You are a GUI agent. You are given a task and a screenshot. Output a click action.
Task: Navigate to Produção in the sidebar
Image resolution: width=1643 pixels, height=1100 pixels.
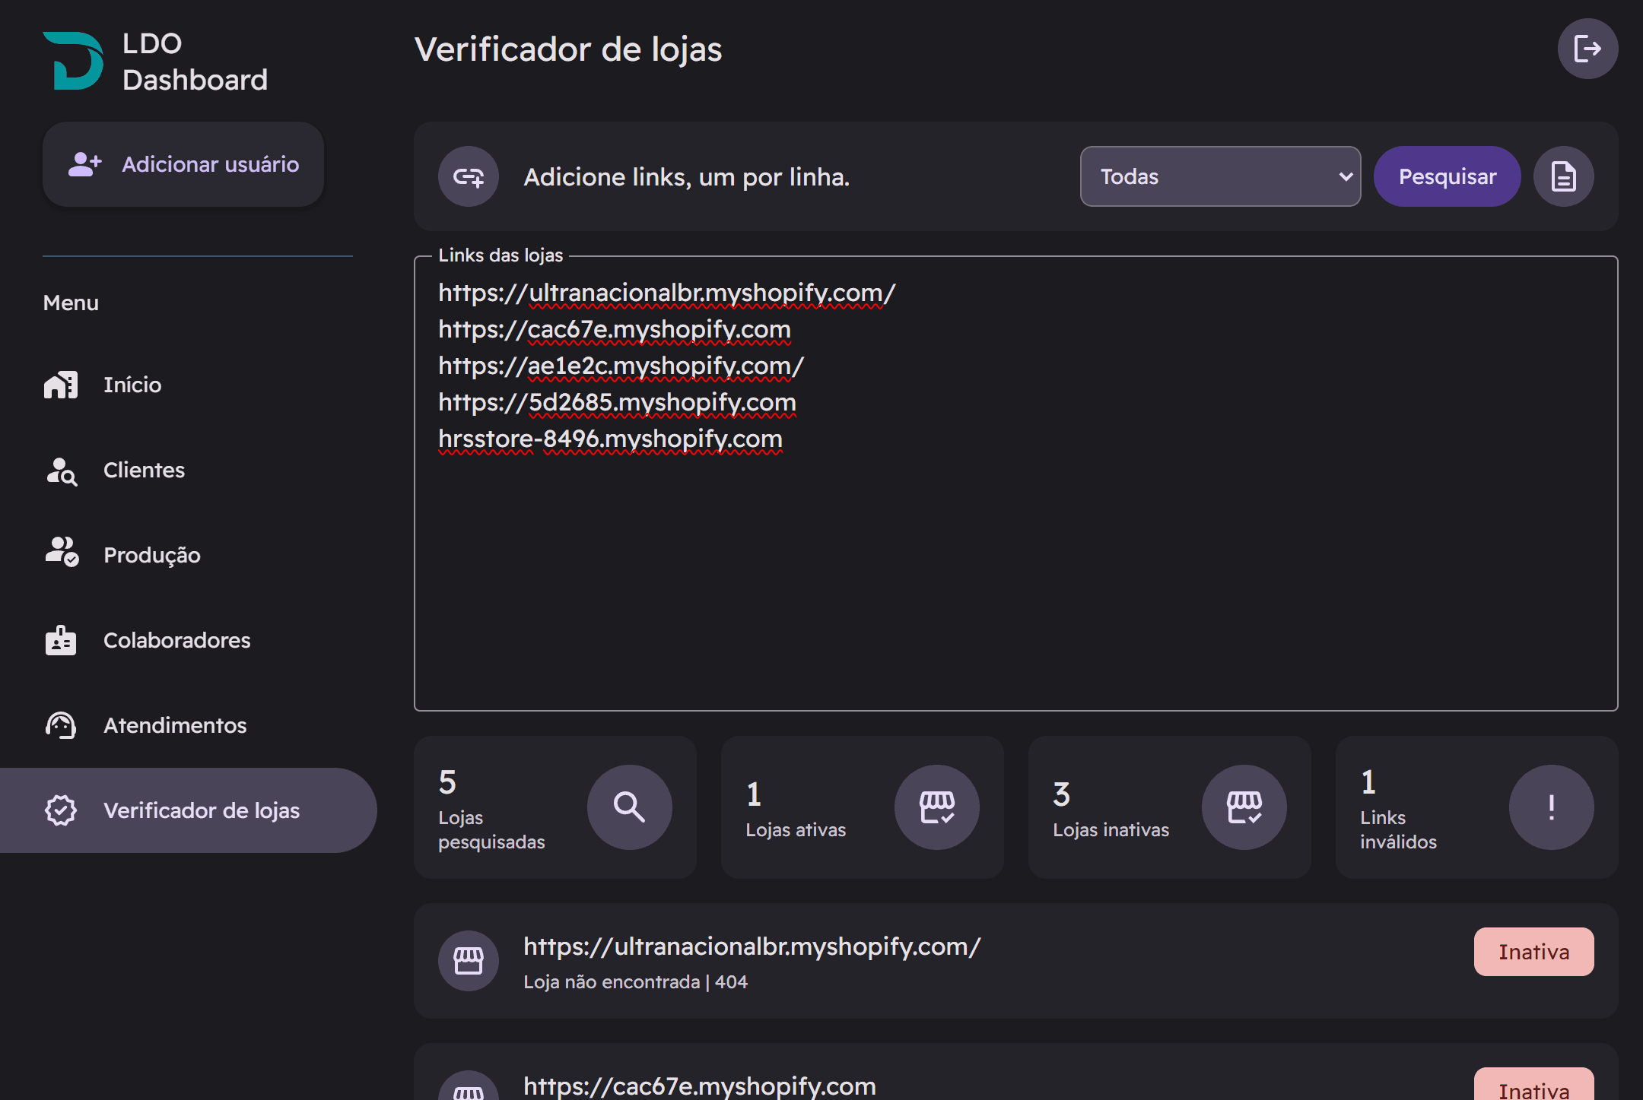pyautogui.click(x=151, y=555)
